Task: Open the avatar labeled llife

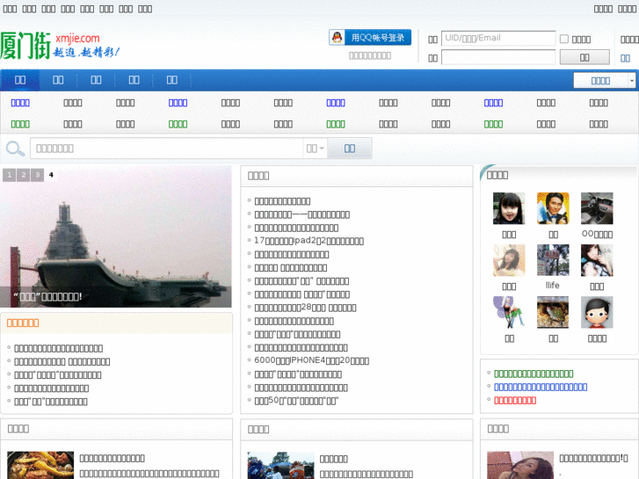Action: point(553,261)
